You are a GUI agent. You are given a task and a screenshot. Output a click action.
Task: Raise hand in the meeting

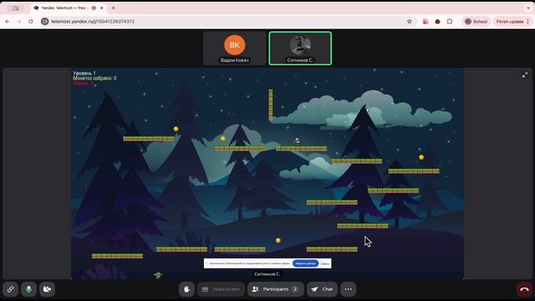186,289
